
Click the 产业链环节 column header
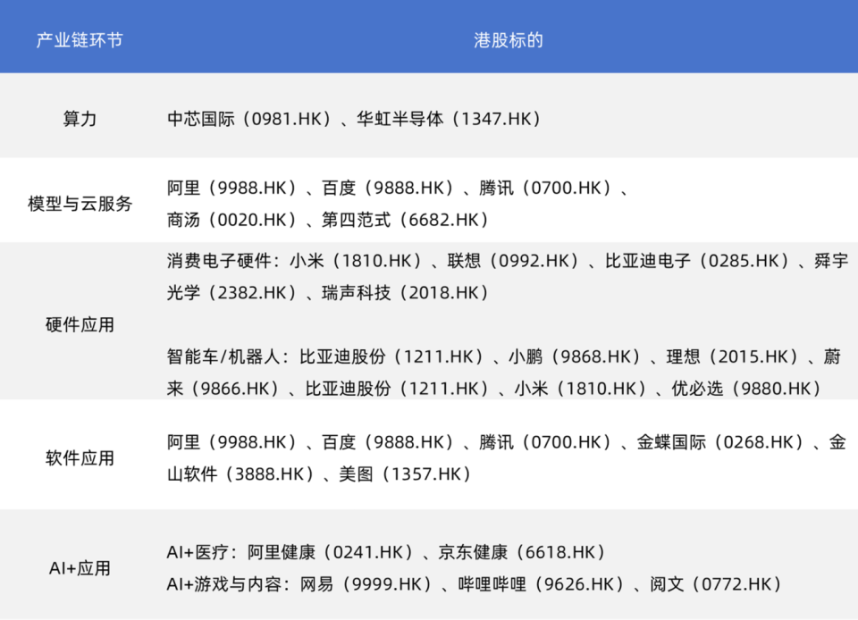tap(80, 40)
